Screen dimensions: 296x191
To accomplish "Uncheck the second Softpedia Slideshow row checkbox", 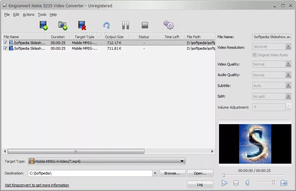I will [x=6, y=48].
